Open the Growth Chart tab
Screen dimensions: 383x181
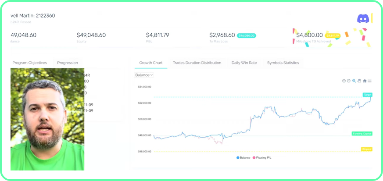tap(151, 63)
